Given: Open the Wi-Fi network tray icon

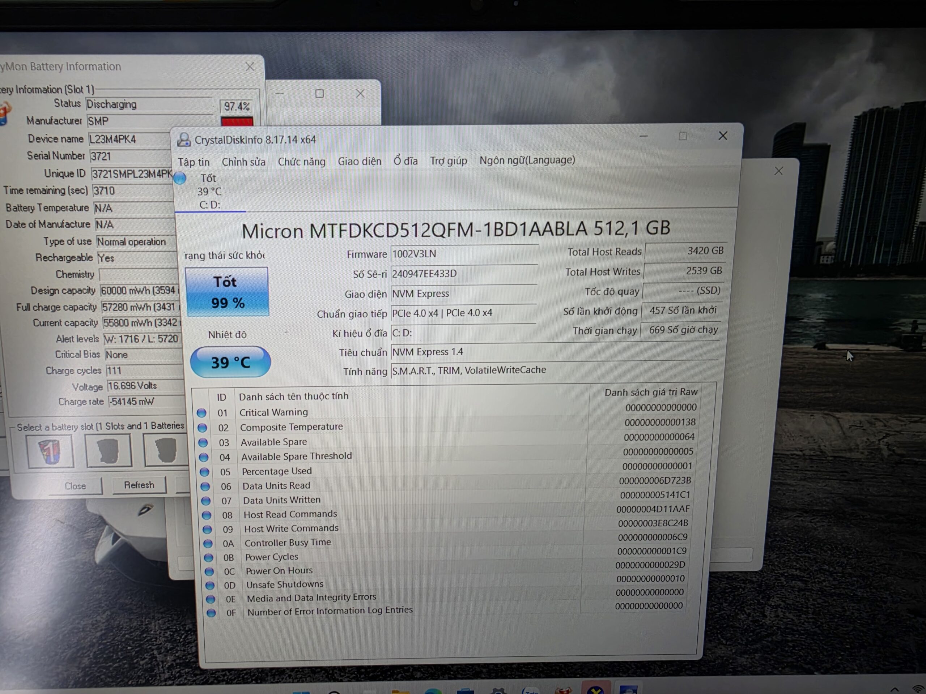Looking at the screenshot, I should coord(919,689).
